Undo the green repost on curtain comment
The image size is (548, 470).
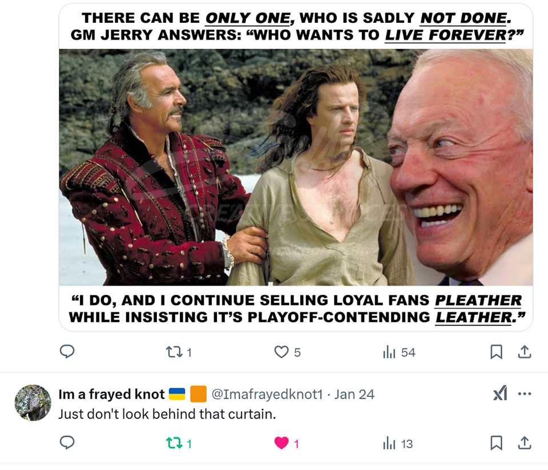tap(179, 443)
